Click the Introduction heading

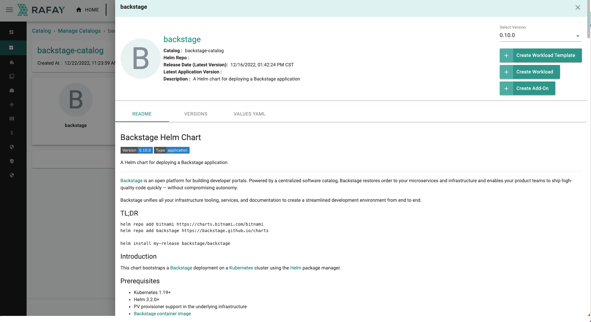[x=138, y=256]
